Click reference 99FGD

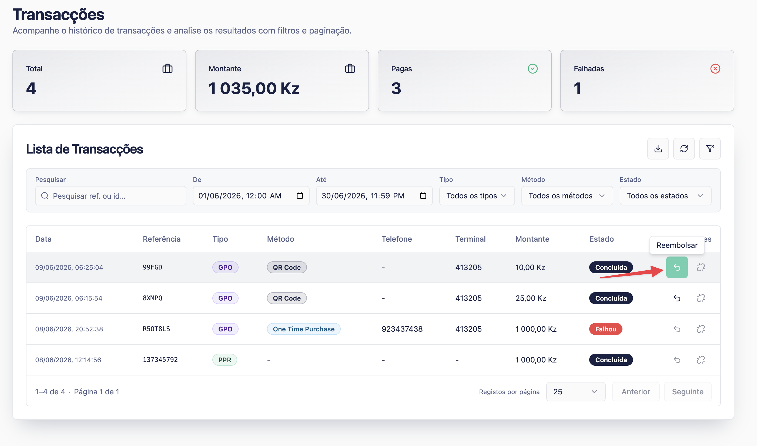152,267
